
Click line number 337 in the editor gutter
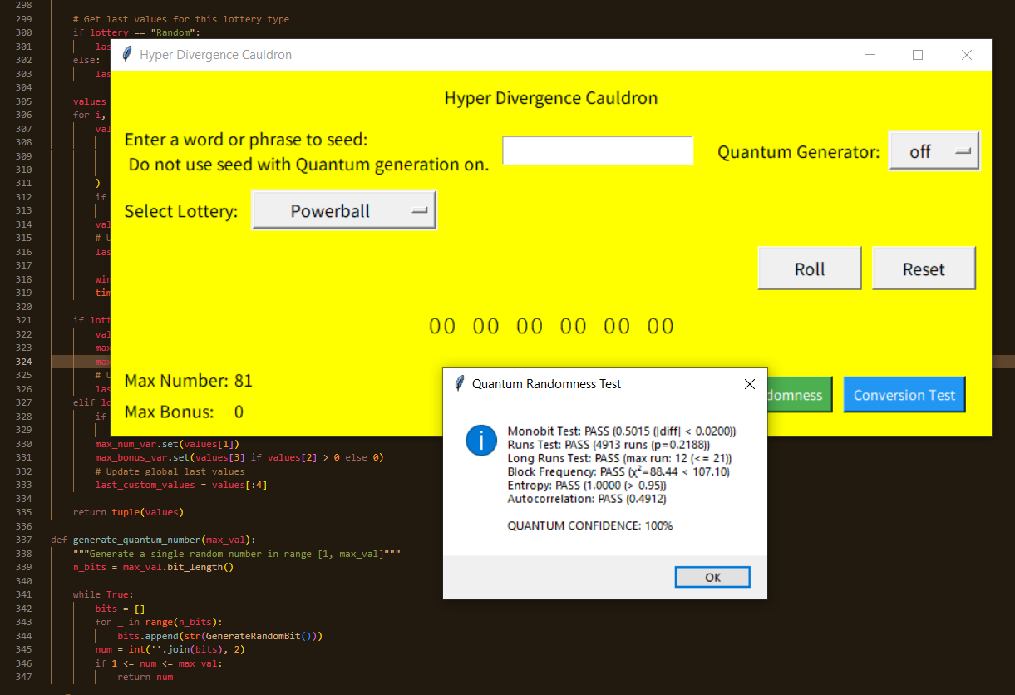pos(23,540)
